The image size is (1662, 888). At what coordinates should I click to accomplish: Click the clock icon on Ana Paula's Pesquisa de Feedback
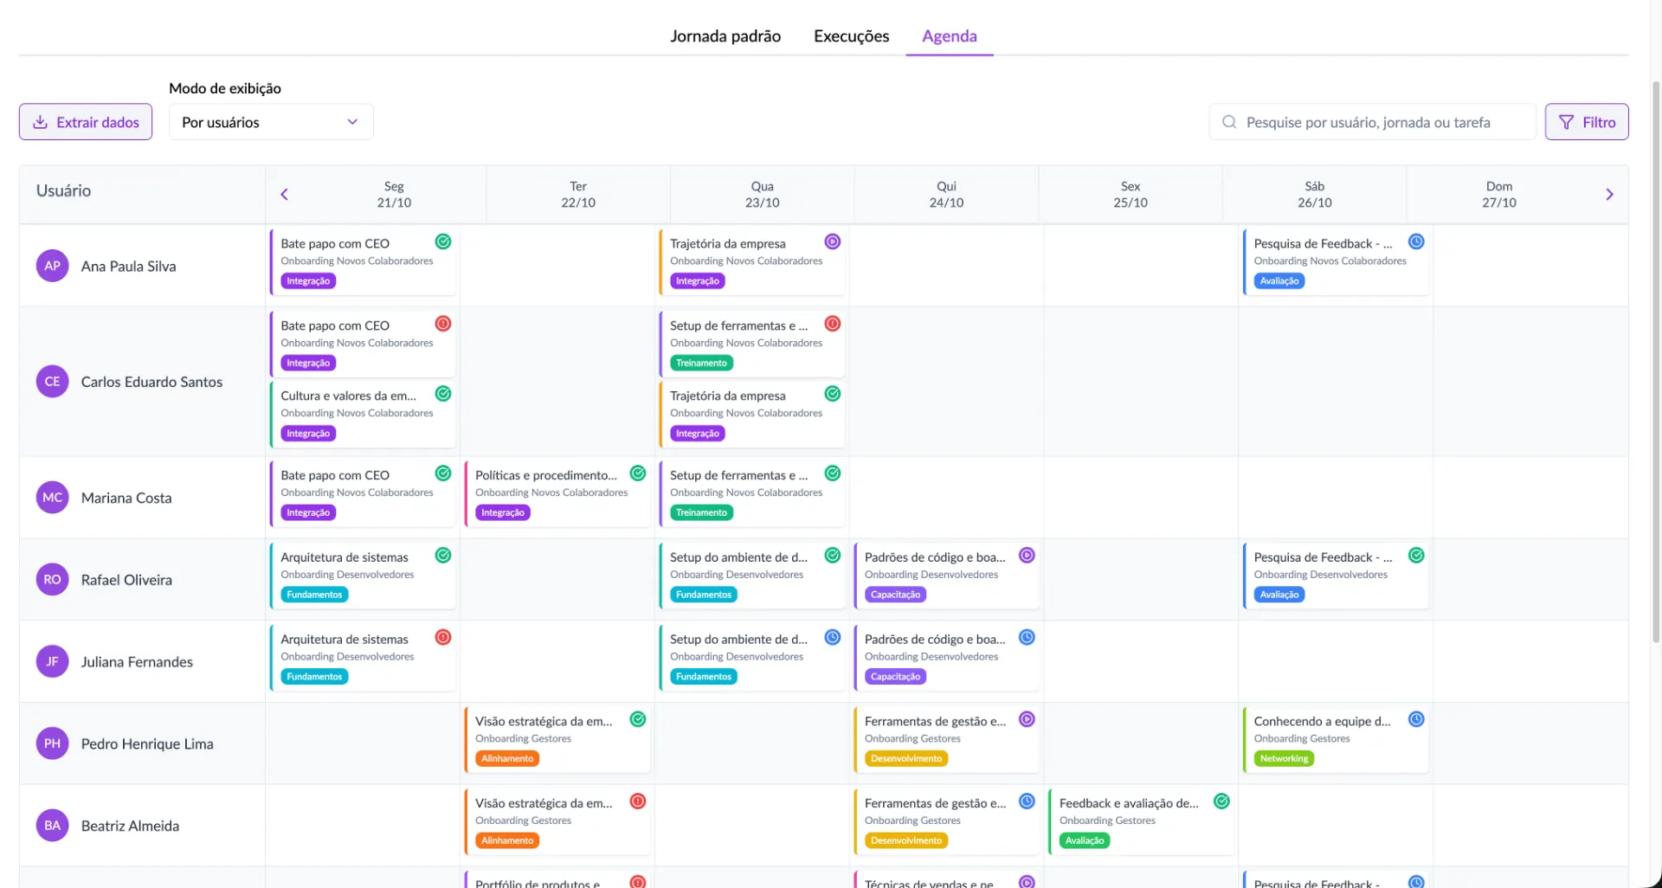(1416, 241)
